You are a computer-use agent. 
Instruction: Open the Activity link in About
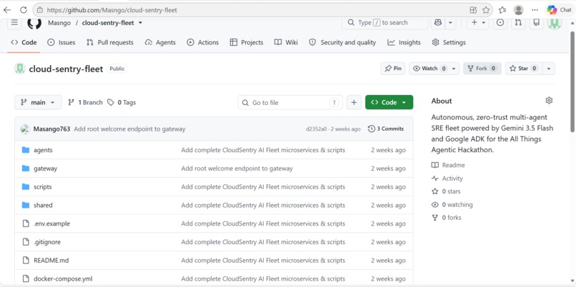pyautogui.click(x=447, y=178)
